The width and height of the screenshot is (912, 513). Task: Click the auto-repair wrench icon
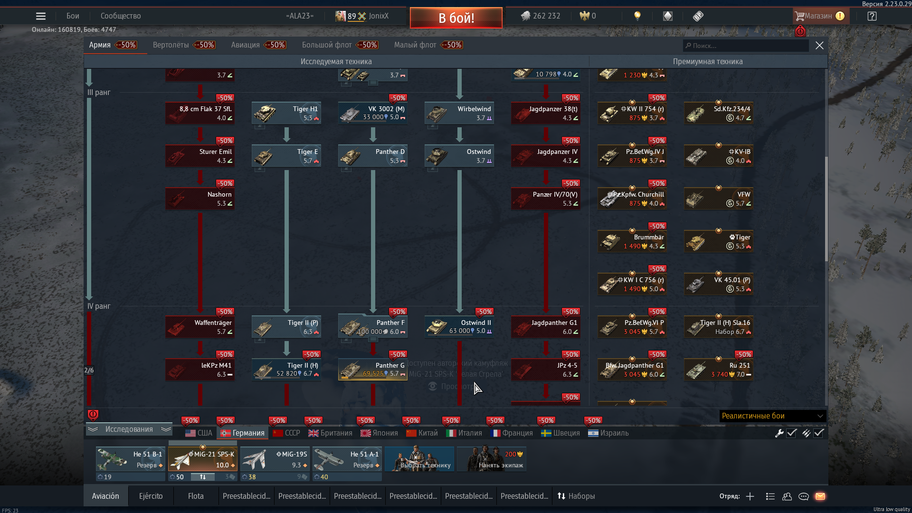(779, 433)
